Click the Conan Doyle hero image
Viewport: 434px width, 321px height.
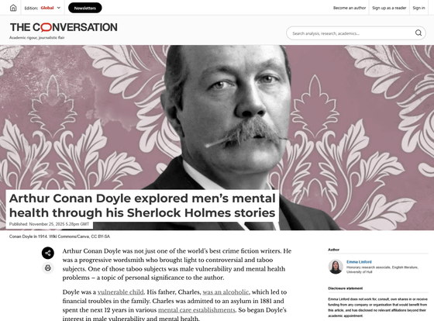click(x=217, y=138)
